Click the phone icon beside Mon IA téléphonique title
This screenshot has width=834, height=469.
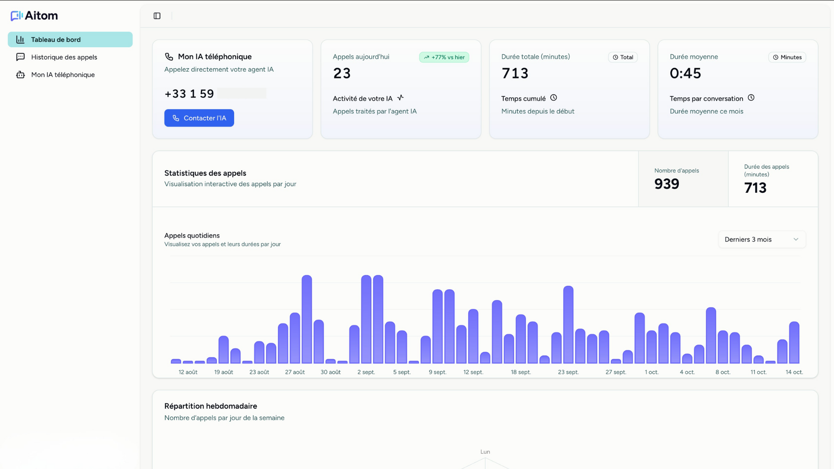click(169, 57)
